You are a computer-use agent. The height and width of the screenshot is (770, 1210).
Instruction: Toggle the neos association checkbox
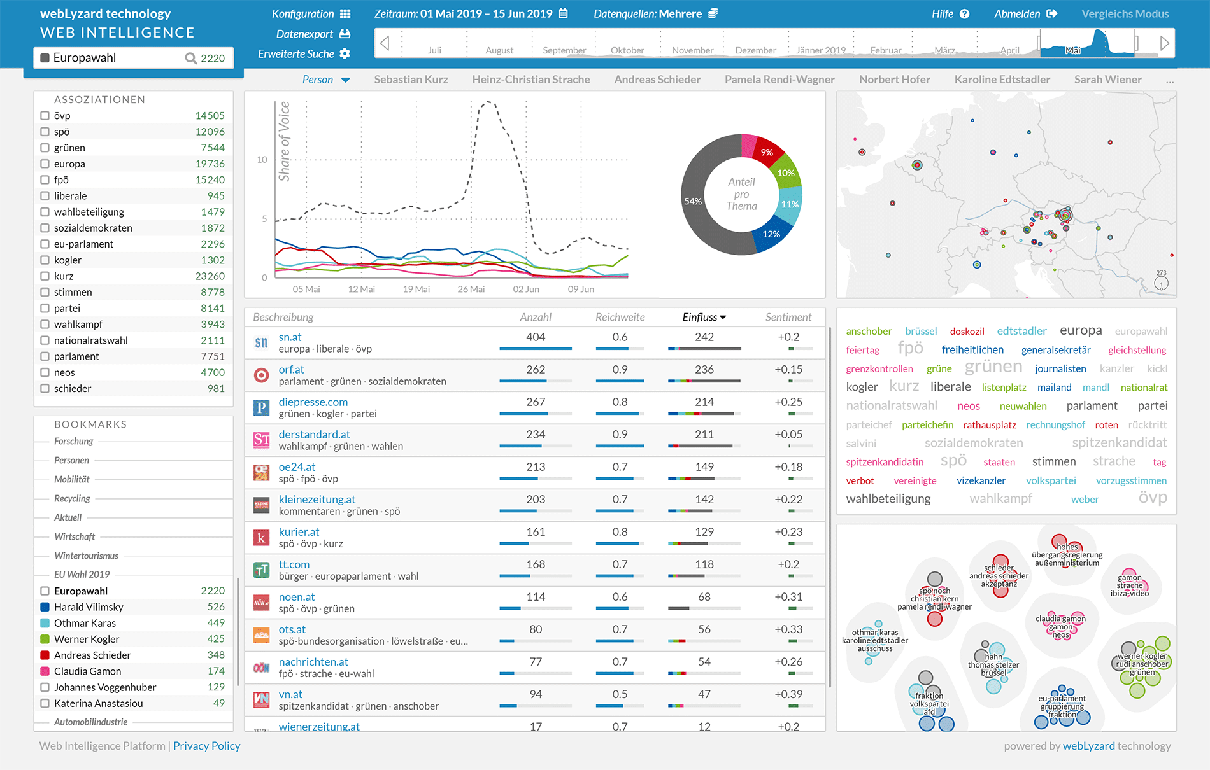pyautogui.click(x=45, y=372)
